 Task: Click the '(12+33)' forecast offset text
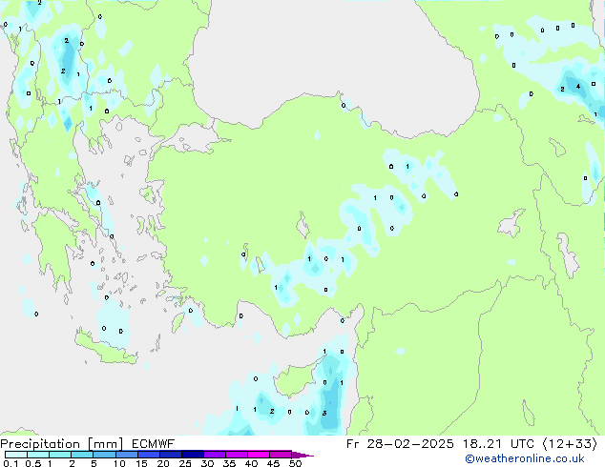tap(570, 444)
